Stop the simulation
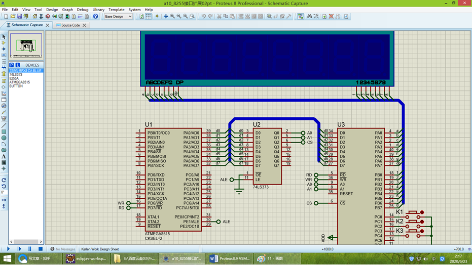Viewport: 472px width, 265px height. pyautogui.click(x=41, y=249)
